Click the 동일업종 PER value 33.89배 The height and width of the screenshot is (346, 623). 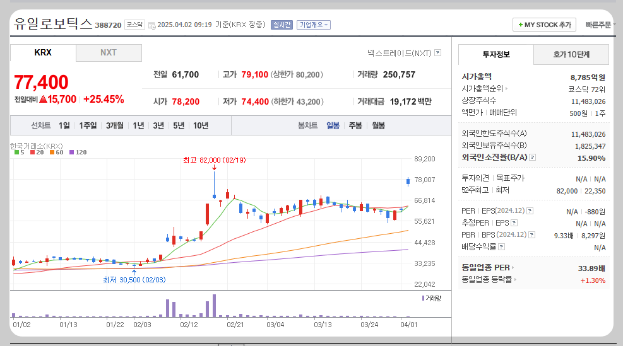(x=591, y=268)
